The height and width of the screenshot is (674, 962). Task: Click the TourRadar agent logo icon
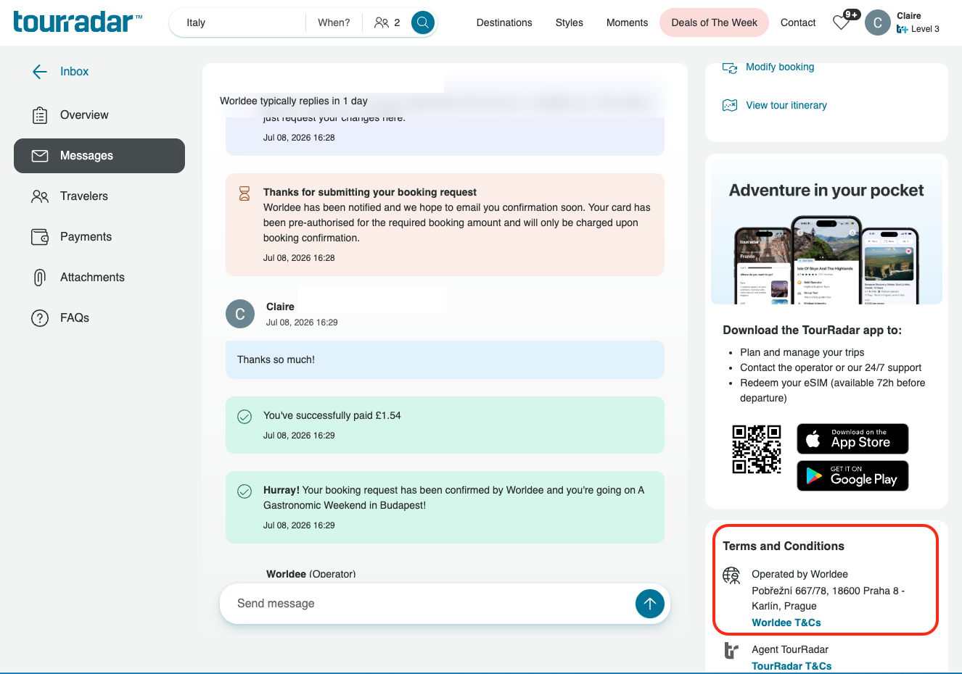[731, 650]
